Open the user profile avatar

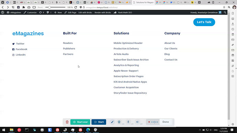click(234, 7)
